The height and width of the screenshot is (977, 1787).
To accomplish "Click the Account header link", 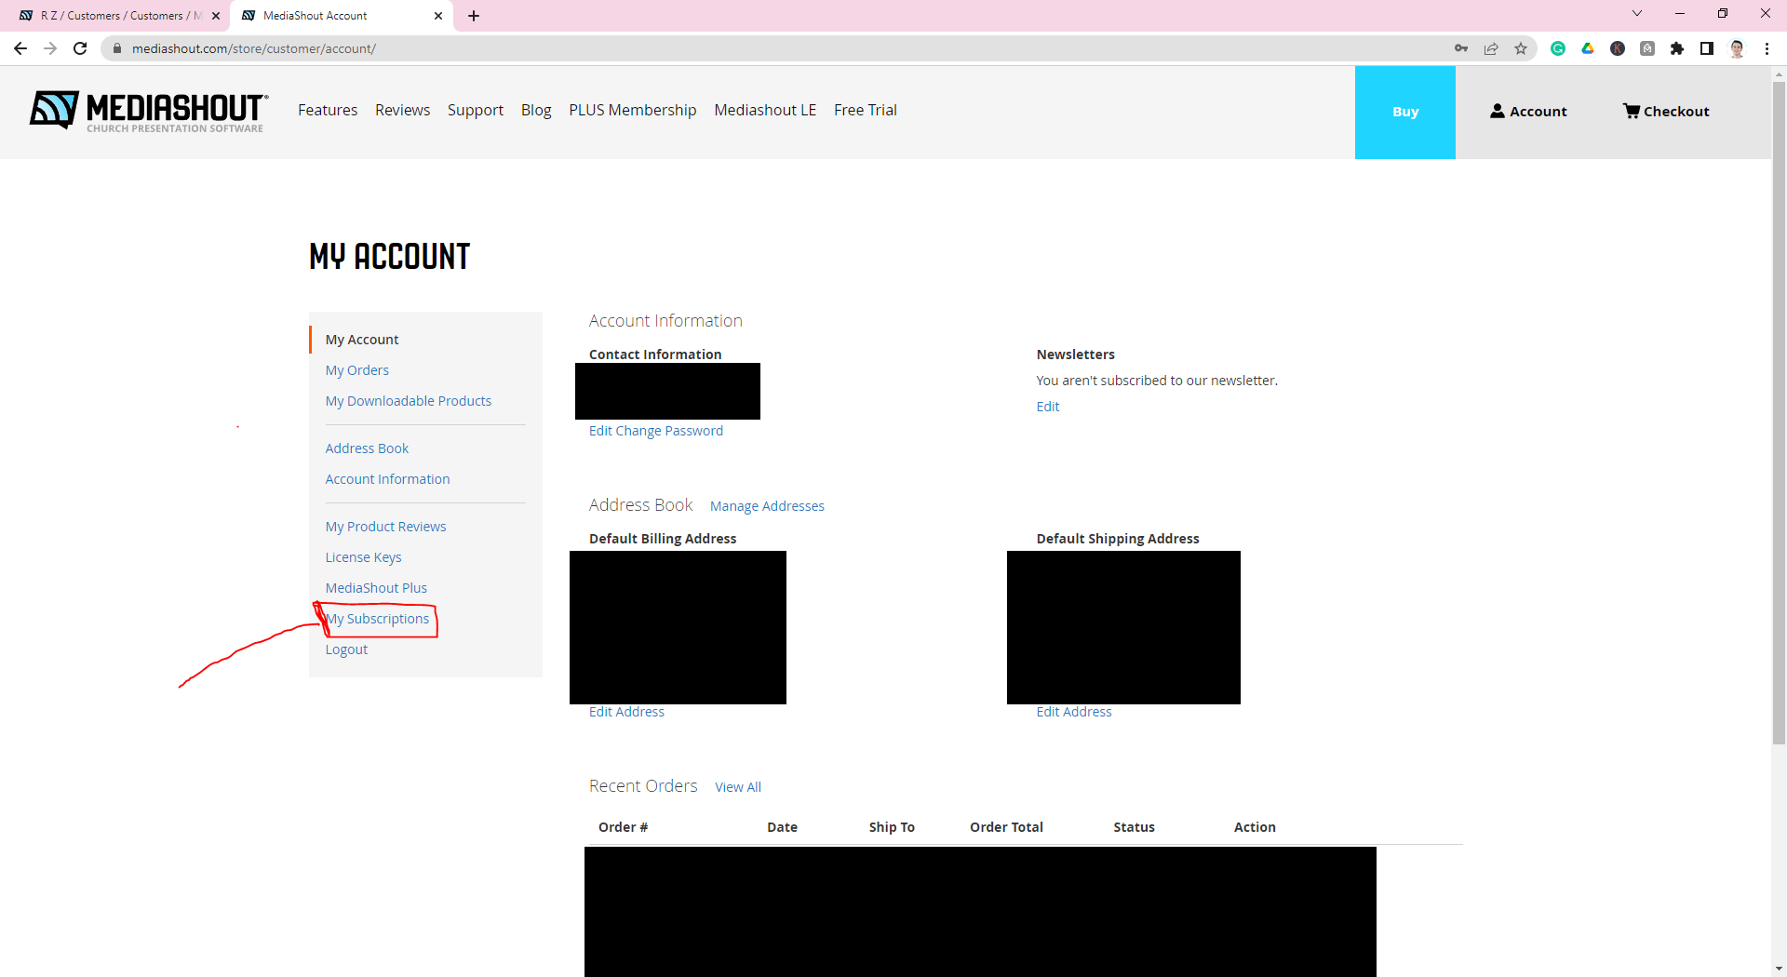I will pos(1528,111).
